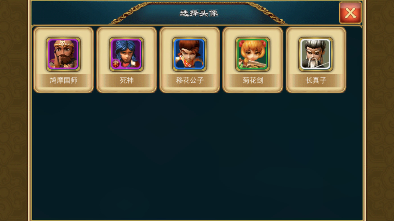394x221 pixels.
Task: Select the 鸠摩国师 bearded monk portrait
Action: tap(64, 54)
